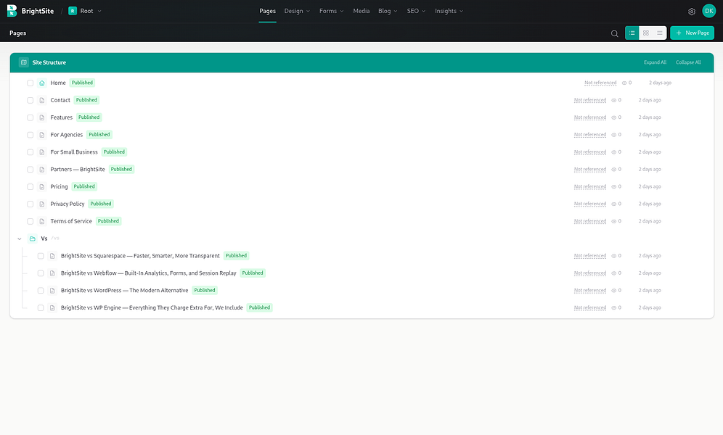Click the Site Structure panel icon
723x435 pixels.
(24, 62)
